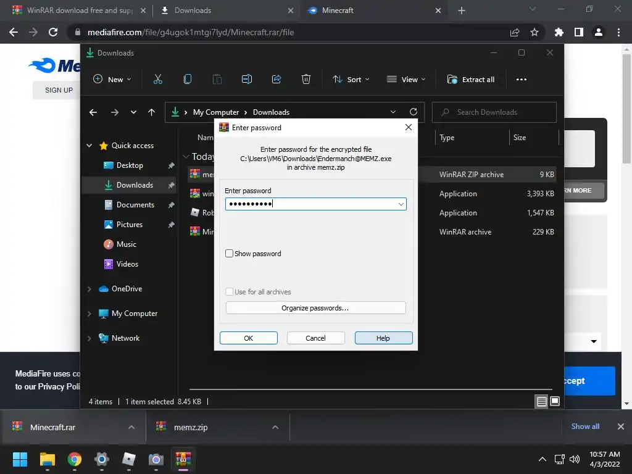Image resolution: width=632 pixels, height=474 pixels.
Task: Click the Paste clipboard icon in Explorer toolbar
Action: (x=217, y=79)
